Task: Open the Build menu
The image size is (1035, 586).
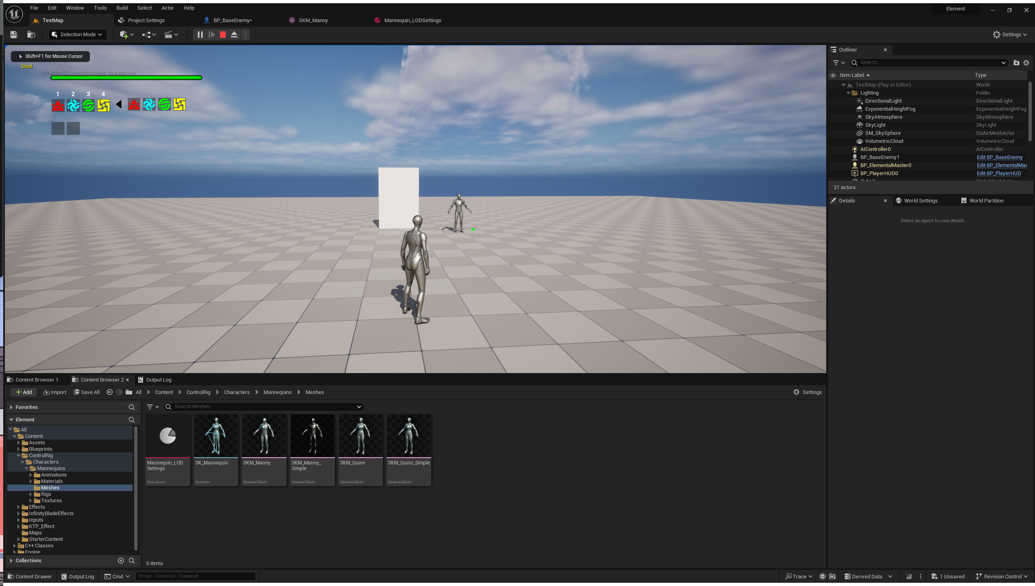Action: point(122,8)
